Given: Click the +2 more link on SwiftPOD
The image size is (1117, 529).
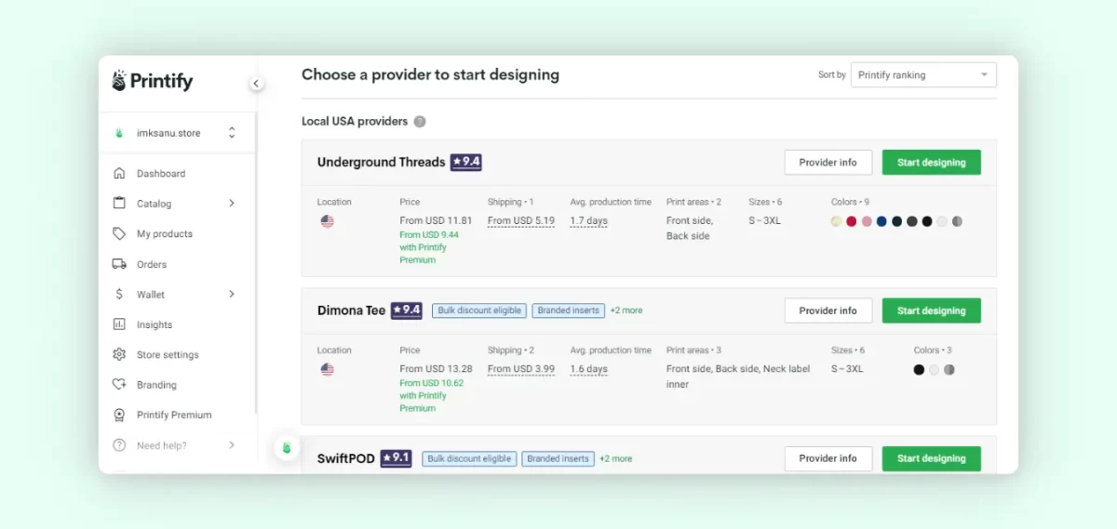Looking at the screenshot, I should click(x=616, y=458).
